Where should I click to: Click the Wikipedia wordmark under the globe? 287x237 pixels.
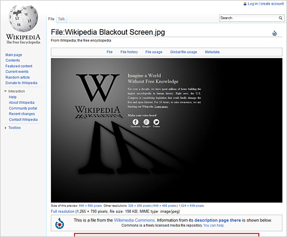(23, 37)
